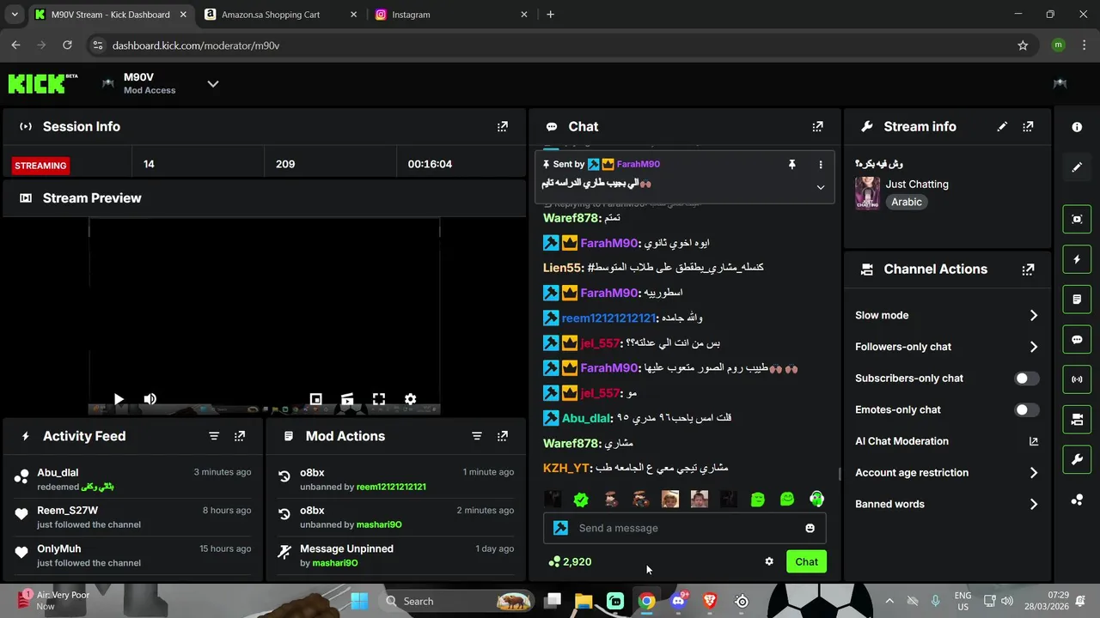
Task: Select the M90V Stream Kick Dashboard tab
Action: (x=110, y=15)
